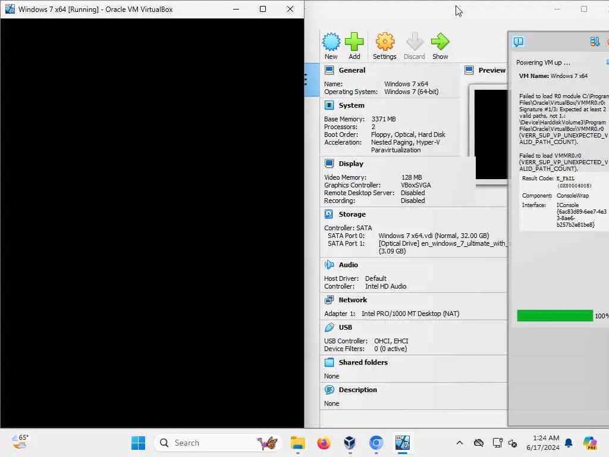
Task: Click the 'Windows 7 x64.vdi (Normal, 32.00 GB)' storage entry
Action: coord(434,236)
